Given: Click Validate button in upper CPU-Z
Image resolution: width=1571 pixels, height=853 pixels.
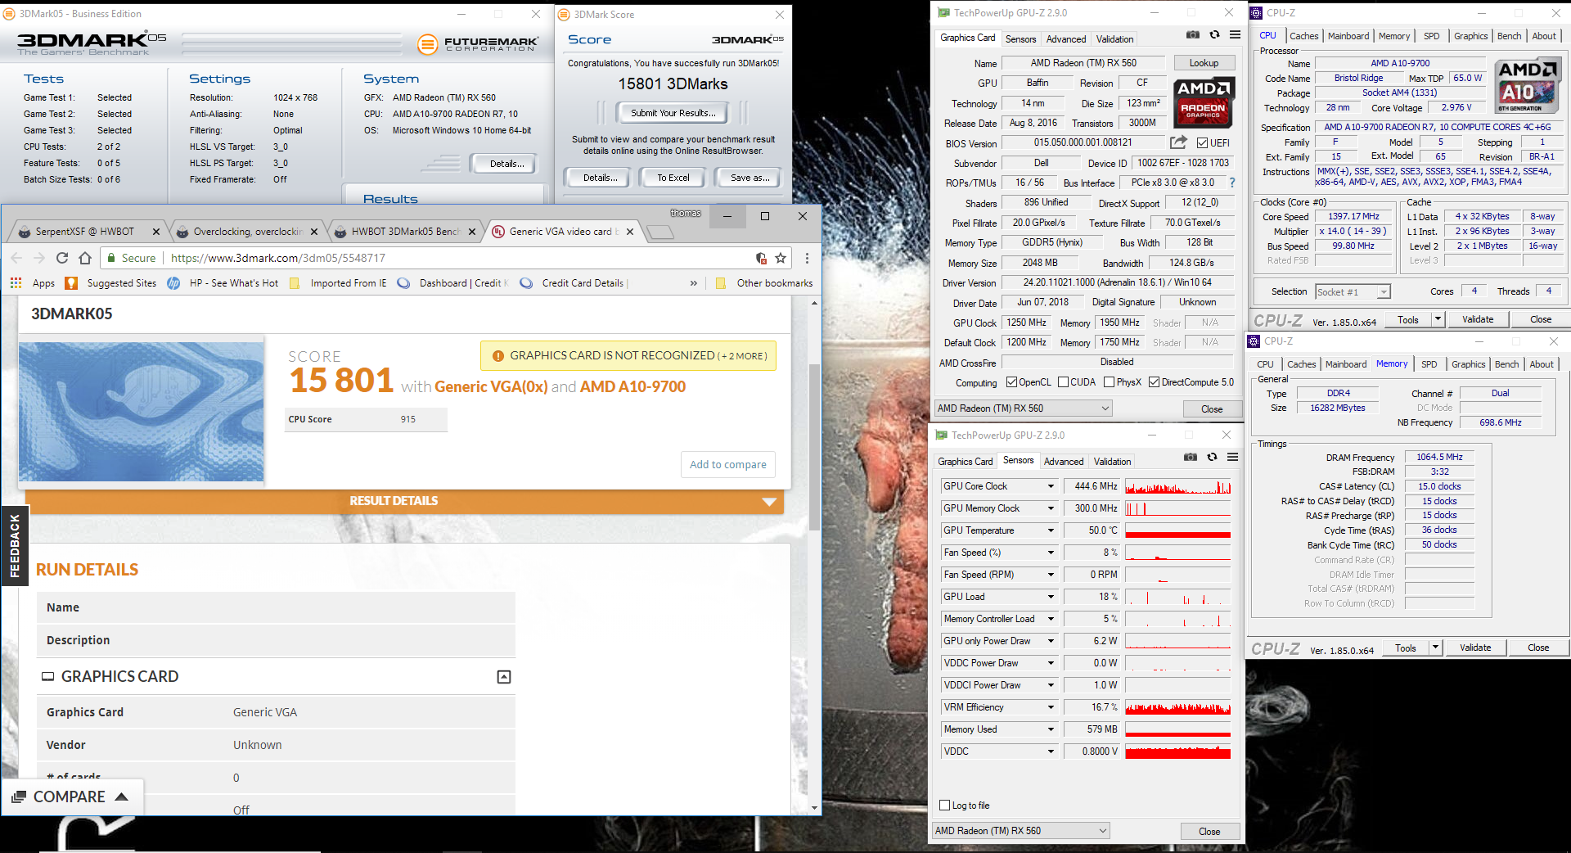Looking at the screenshot, I should coord(1478,319).
